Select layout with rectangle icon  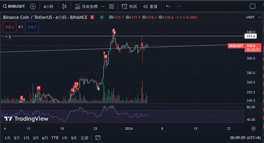click(252, 6)
